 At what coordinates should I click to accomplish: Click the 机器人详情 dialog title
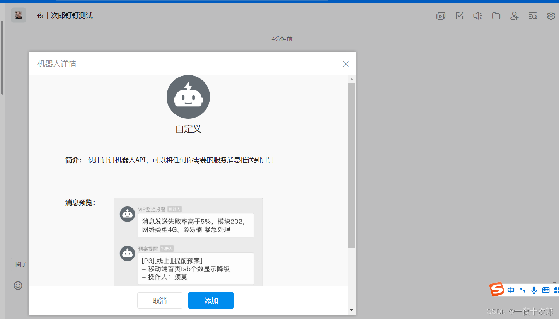pyautogui.click(x=57, y=64)
